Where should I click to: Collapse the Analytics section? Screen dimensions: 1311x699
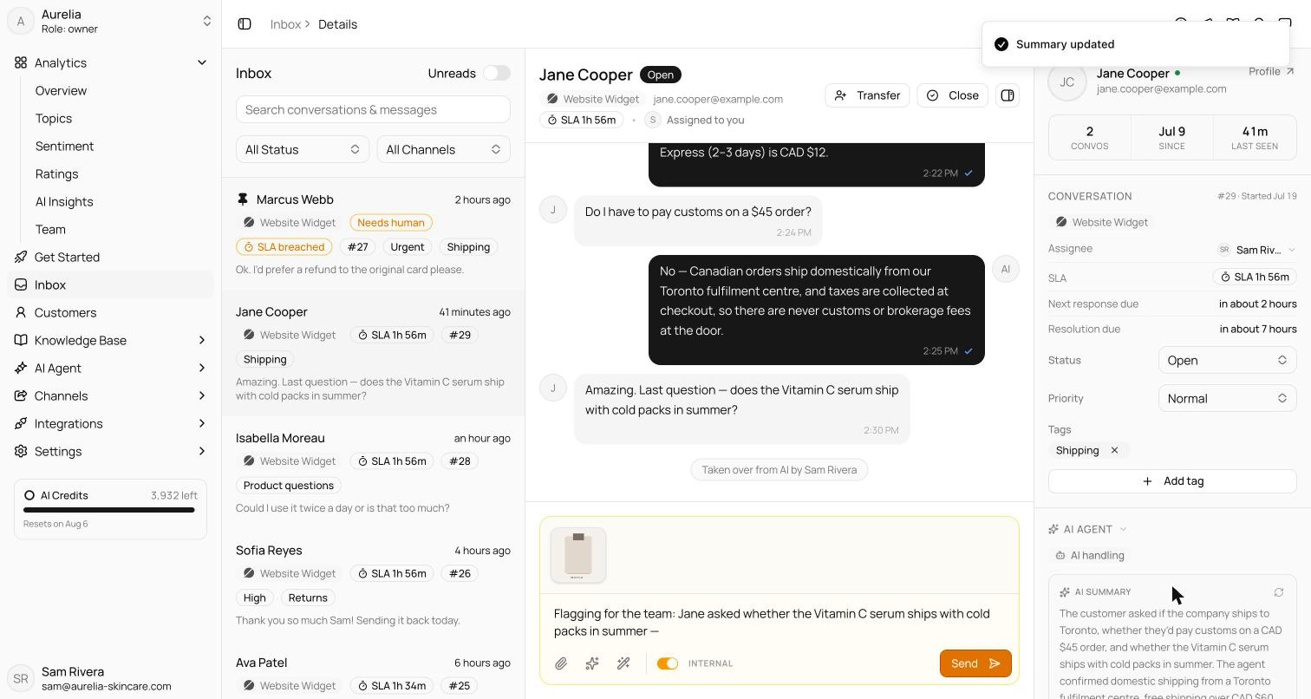[x=202, y=62]
